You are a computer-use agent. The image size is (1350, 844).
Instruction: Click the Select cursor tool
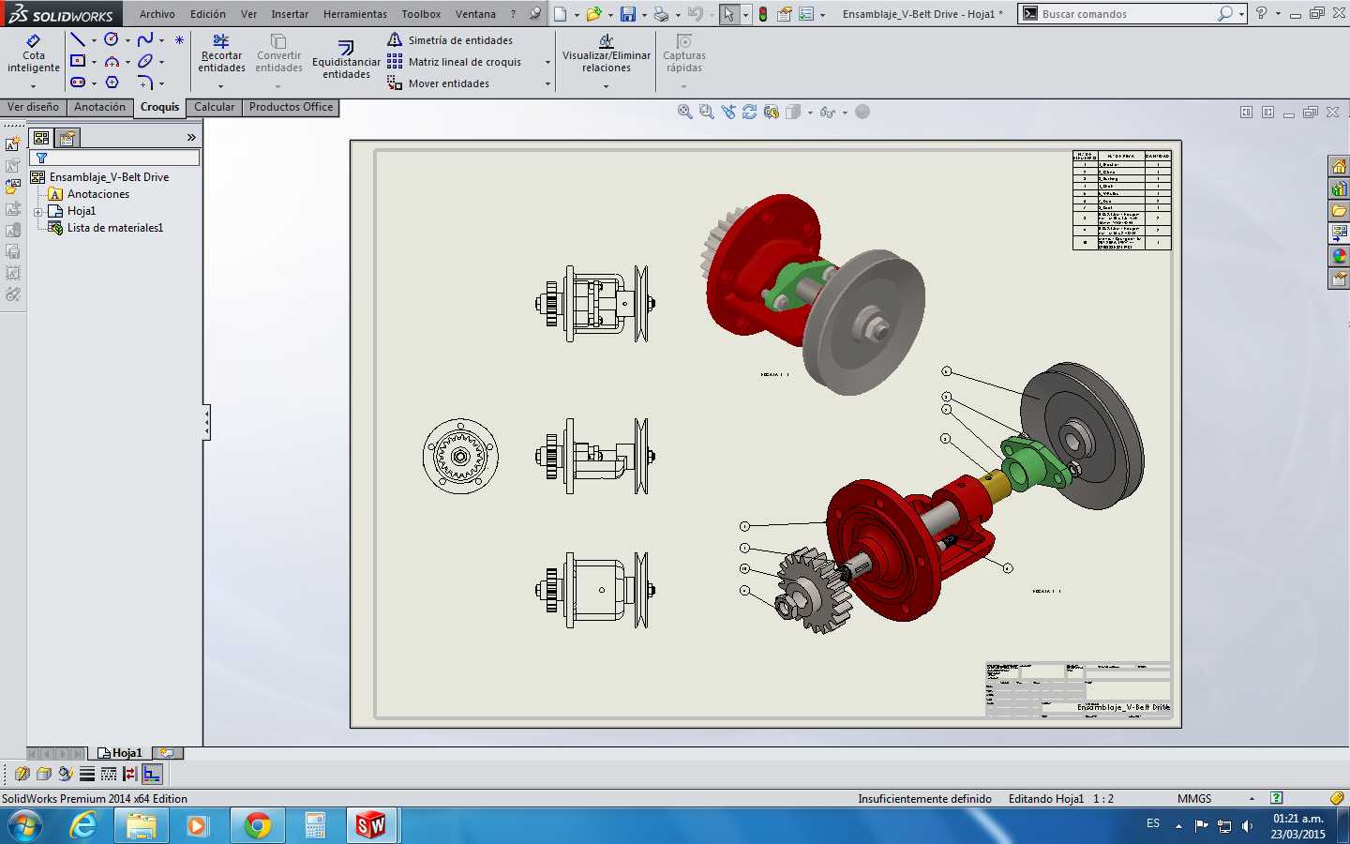pos(728,14)
